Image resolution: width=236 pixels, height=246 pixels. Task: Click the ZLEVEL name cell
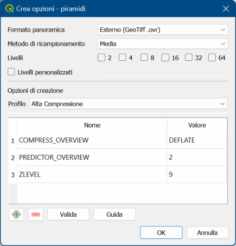tap(92, 174)
